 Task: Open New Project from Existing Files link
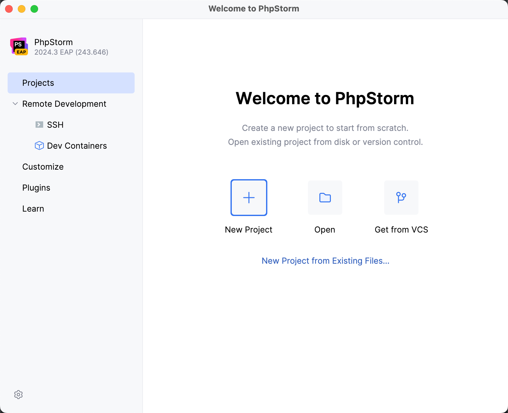pyautogui.click(x=325, y=261)
